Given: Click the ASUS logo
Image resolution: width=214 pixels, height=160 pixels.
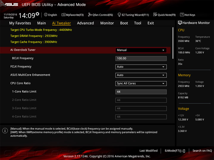Looking at the screenshot, I should pyautogui.click(x=9, y=4).
